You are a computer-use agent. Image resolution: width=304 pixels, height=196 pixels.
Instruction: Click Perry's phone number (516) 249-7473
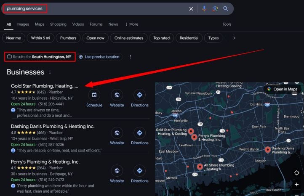pyautogui.click(x=51, y=180)
